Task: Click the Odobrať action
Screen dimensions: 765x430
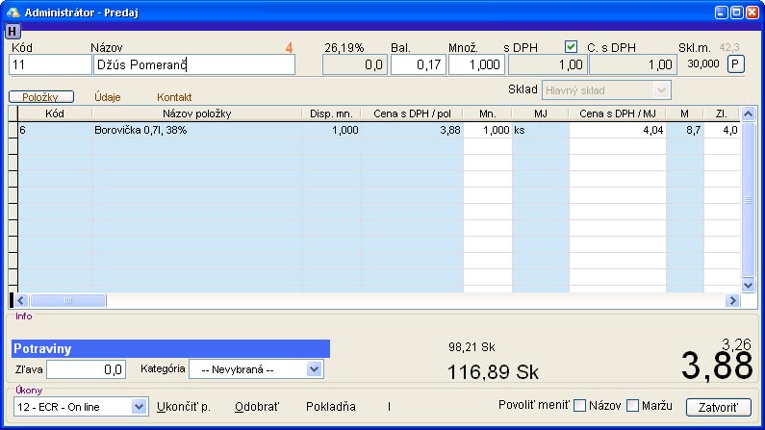Action: pyautogui.click(x=253, y=407)
